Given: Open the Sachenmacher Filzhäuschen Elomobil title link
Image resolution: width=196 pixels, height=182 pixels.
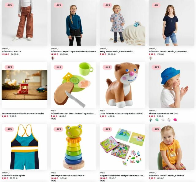Looking at the screenshot, I should (x=23, y=113).
